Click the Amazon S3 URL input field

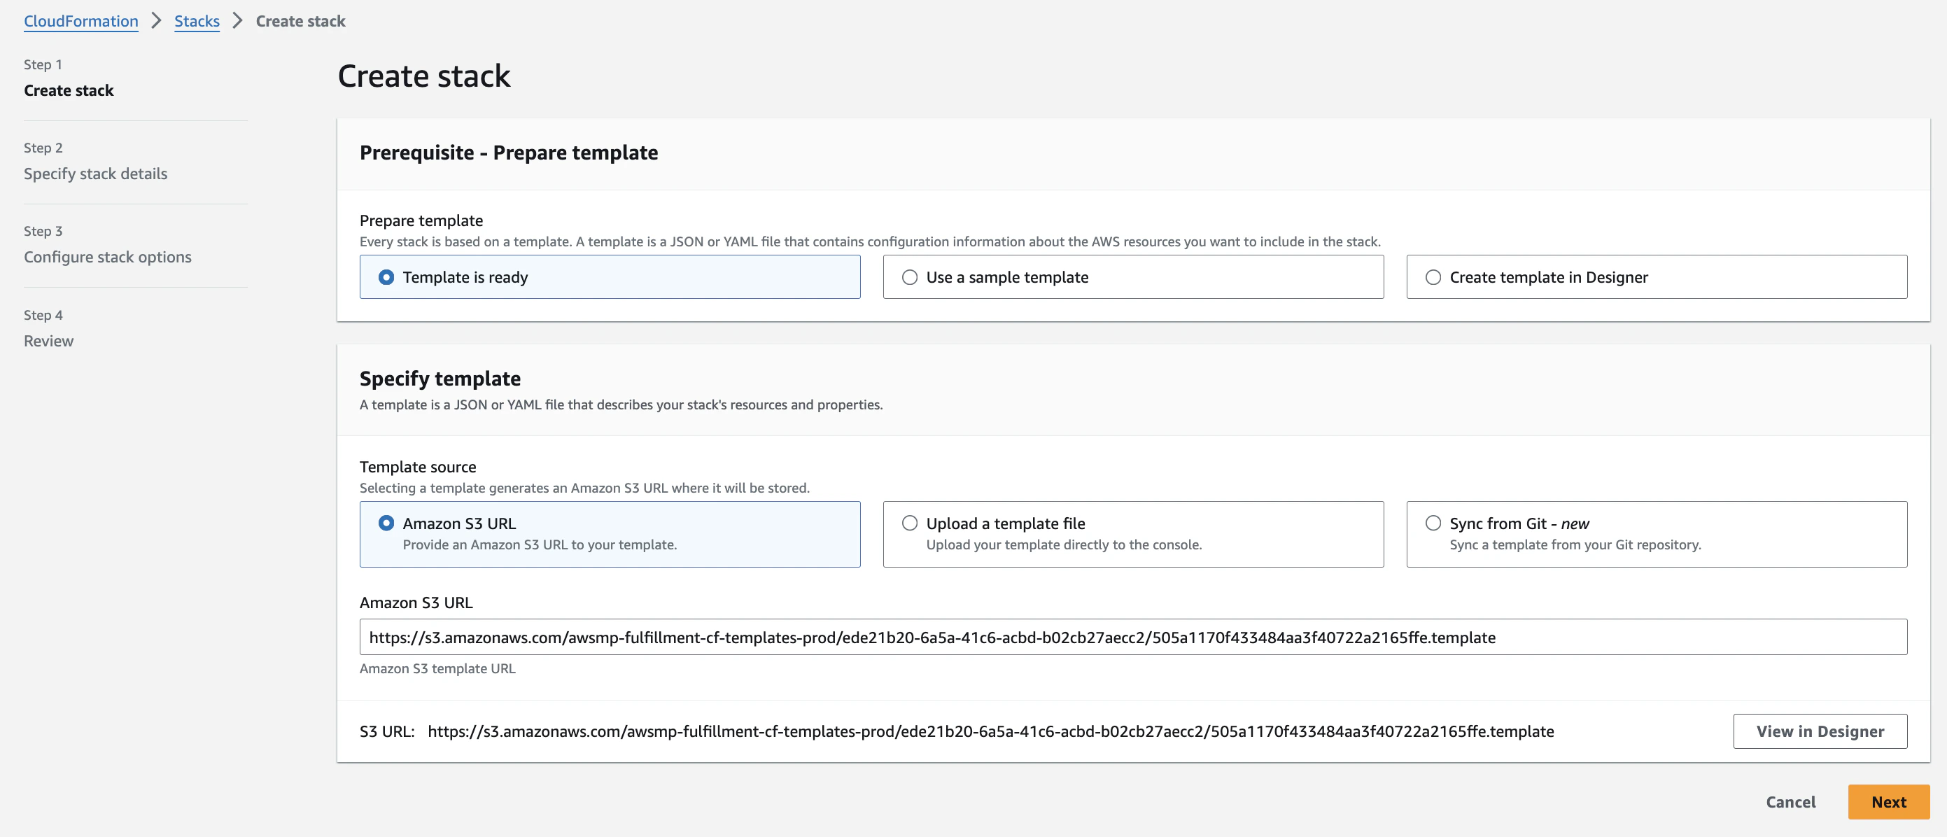pos(1132,638)
